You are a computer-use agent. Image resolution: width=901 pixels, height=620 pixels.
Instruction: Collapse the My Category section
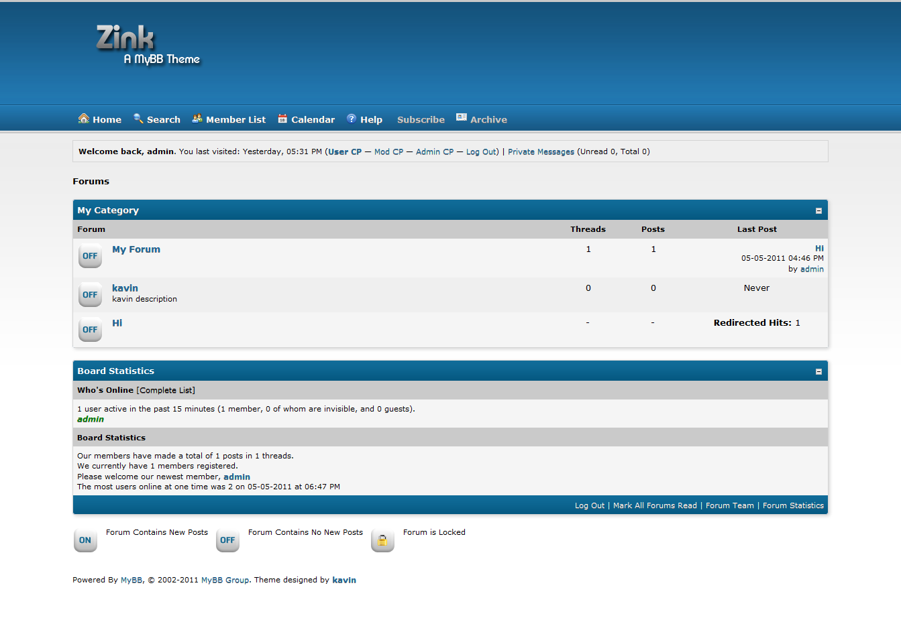(818, 210)
